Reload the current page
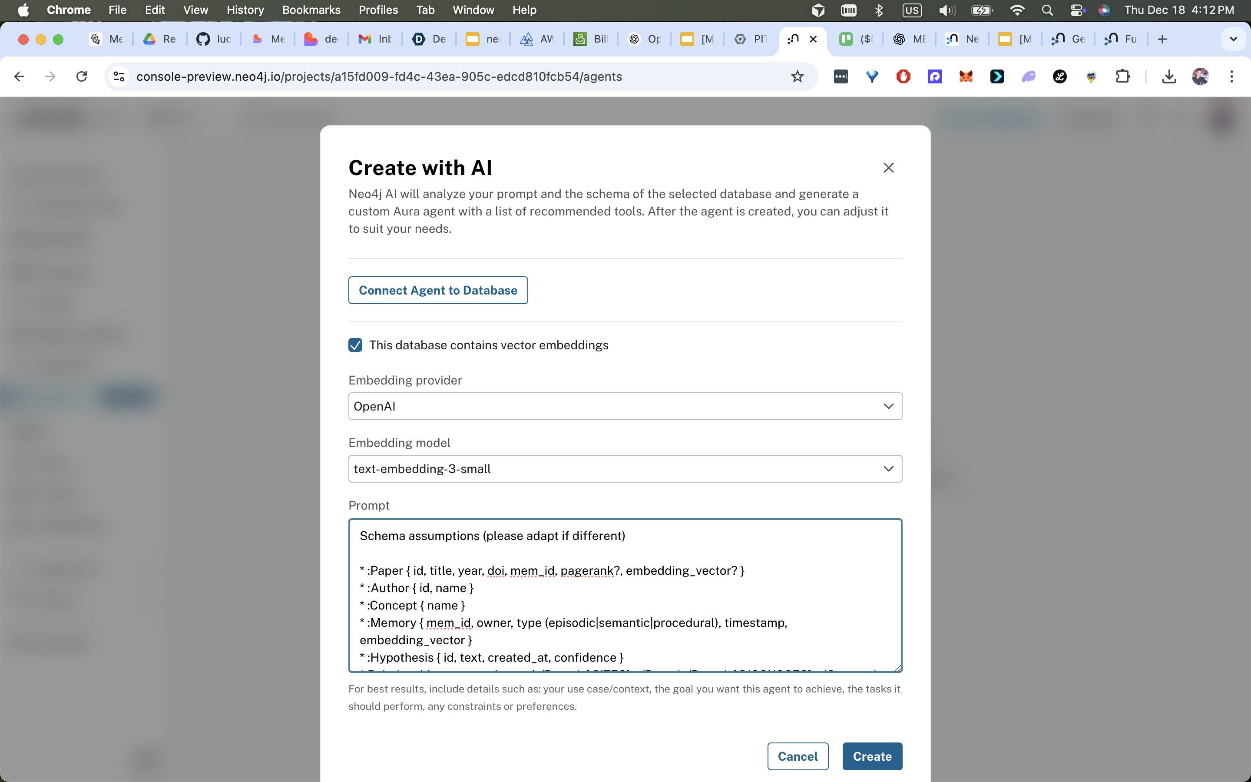Image resolution: width=1251 pixels, height=782 pixels. click(x=82, y=76)
